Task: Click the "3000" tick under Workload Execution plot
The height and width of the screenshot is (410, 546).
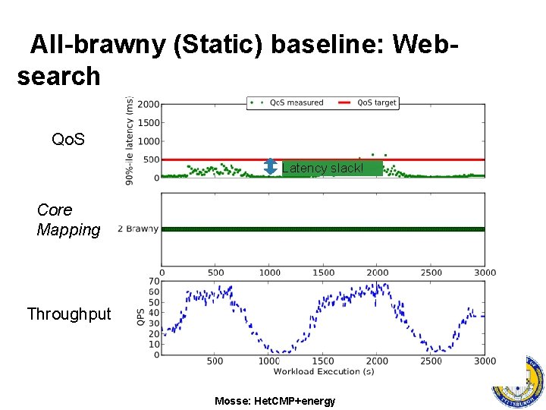Action: 485,361
